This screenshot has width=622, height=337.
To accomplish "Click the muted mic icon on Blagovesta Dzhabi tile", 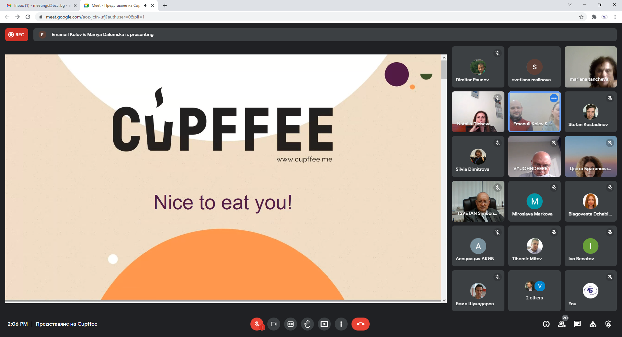I will click(610, 188).
